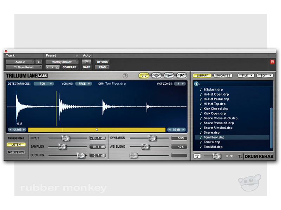Click the plus next preset button
Screen dimensions: 281x210
tap(52, 67)
